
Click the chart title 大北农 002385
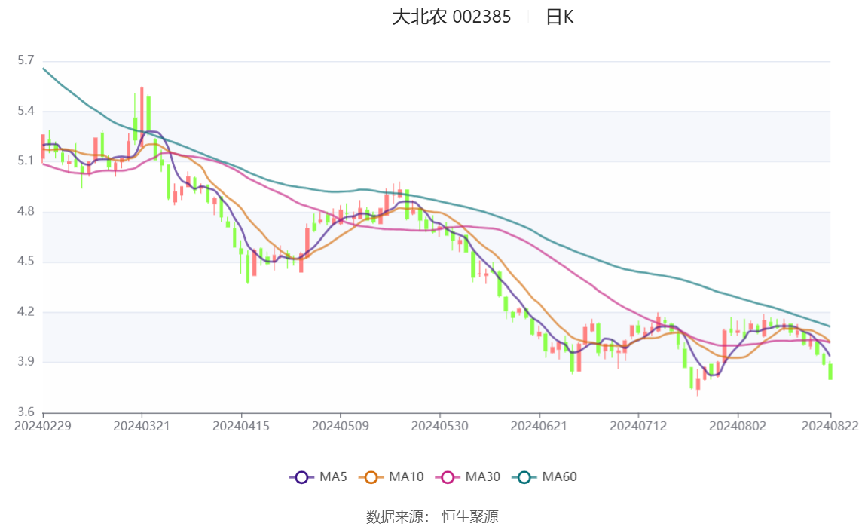[x=451, y=17]
